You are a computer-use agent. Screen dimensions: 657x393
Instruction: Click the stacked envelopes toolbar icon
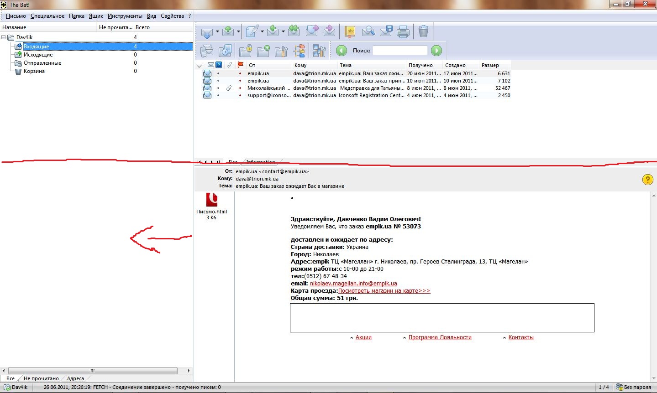coord(207,51)
